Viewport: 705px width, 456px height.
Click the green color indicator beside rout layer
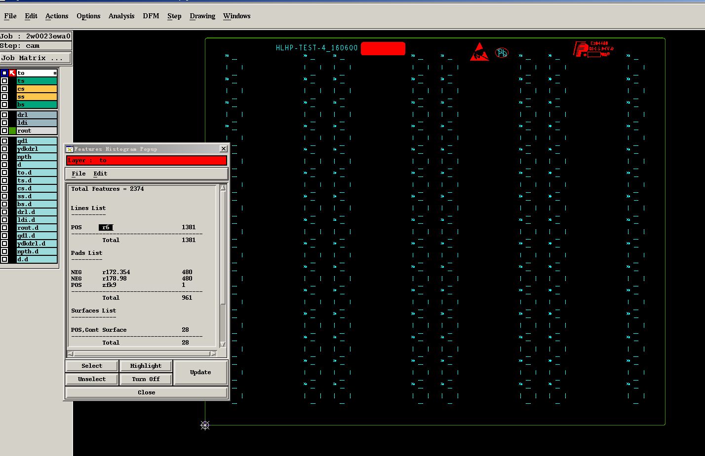pyautogui.click(x=12, y=131)
